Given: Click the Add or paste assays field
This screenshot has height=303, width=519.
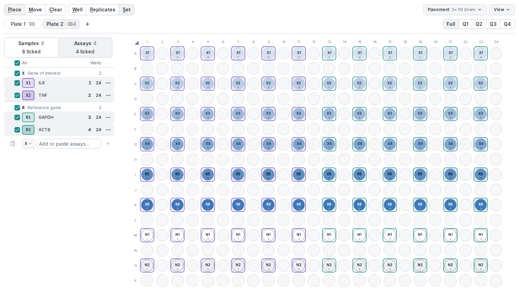Looking at the screenshot, I should [x=69, y=144].
